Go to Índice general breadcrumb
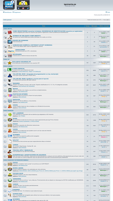This screenshot has width=113, height=201. (8, 20)
